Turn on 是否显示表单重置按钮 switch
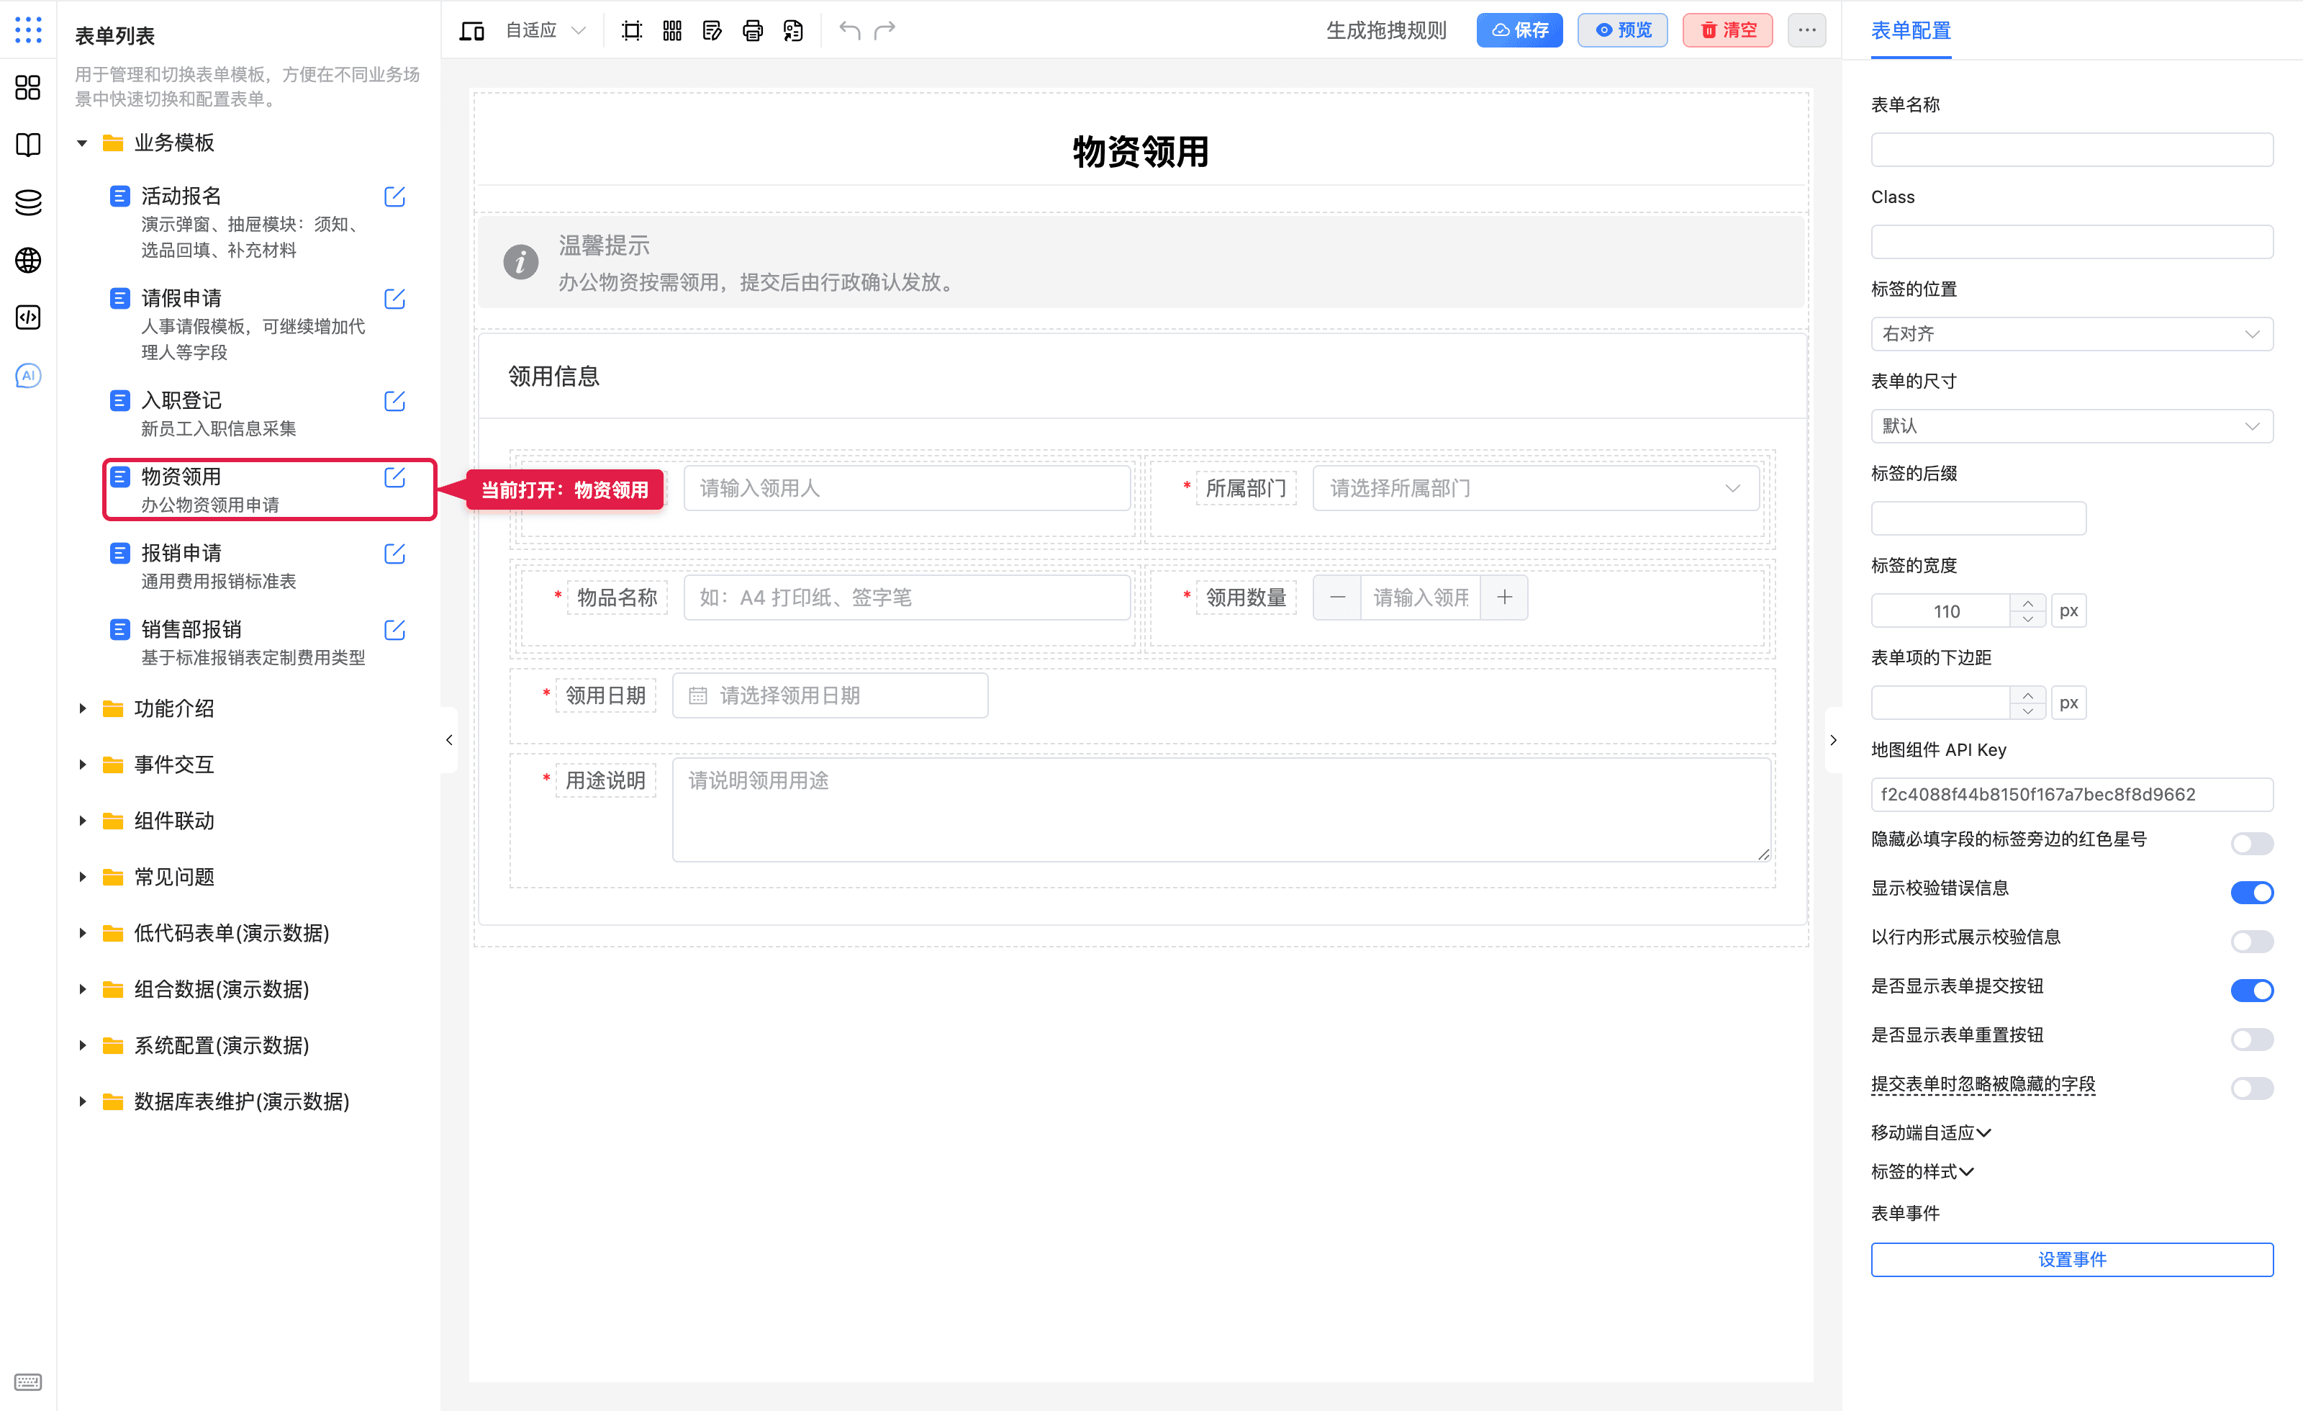2303x1411 pixels. point(2252,1039)
